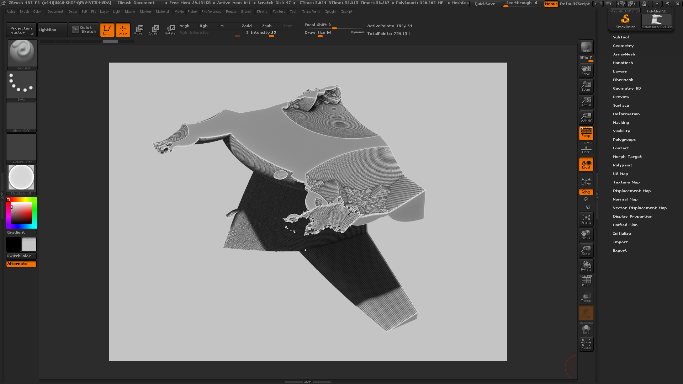
Task: Click the AAHalf view icon
Action: click(x=586, y=117)
